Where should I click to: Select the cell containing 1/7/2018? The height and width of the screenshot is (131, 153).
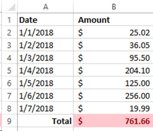[x=45, y=108]
